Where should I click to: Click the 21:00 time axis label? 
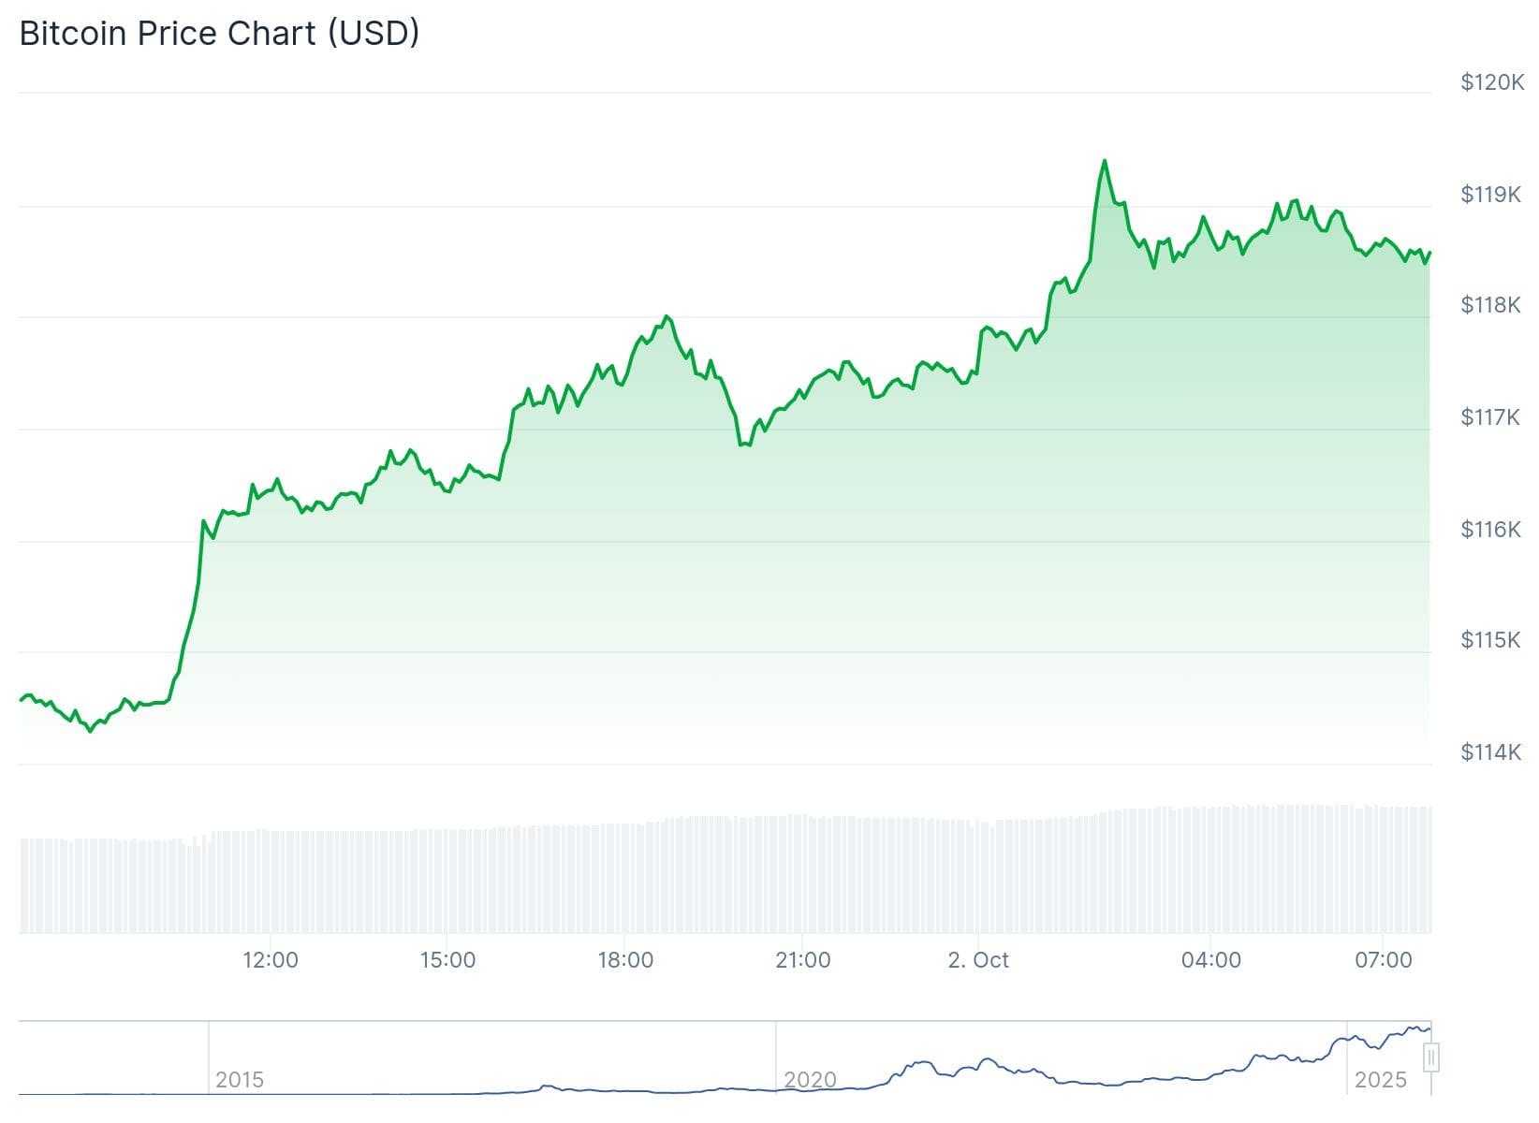[802, 960]
